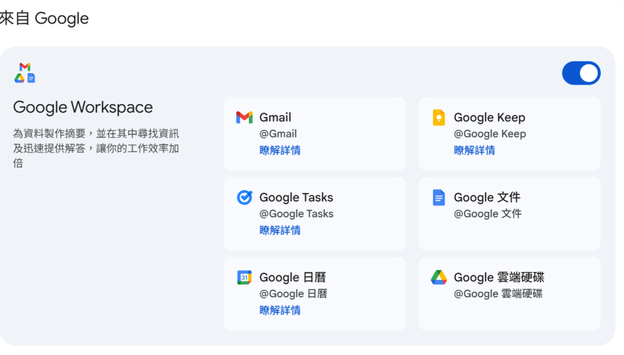This screenshot has height=355, width=624.
Task: Open 瞭解詳情 link under Google Tasks
Action: click(x=280, y=230)
